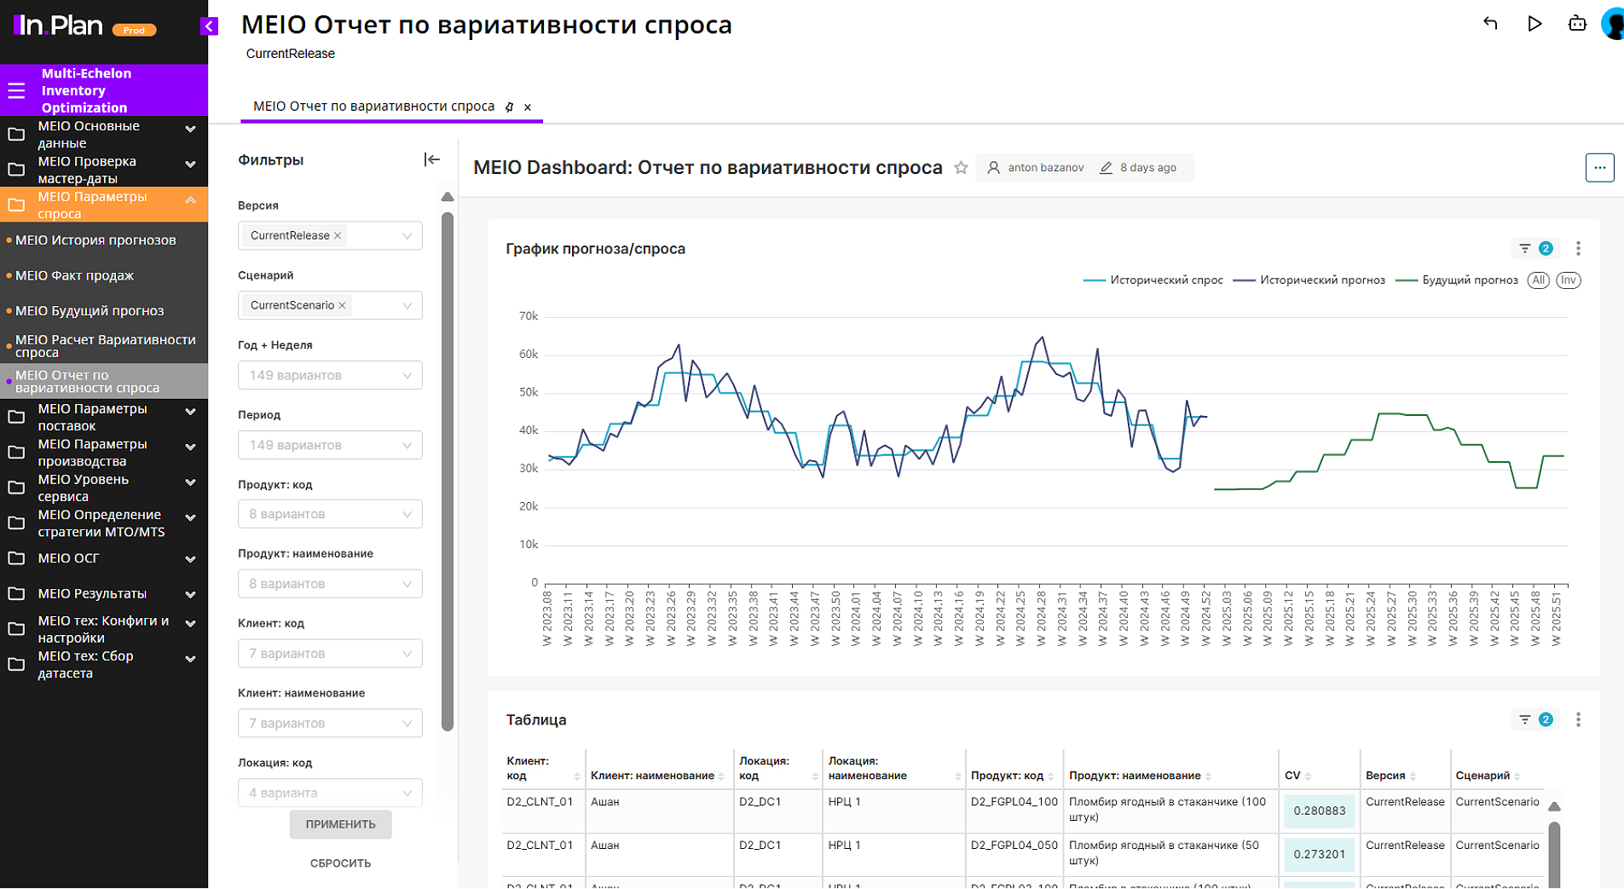Click the filters panel vertical scrollbar

tap(448, 469)
